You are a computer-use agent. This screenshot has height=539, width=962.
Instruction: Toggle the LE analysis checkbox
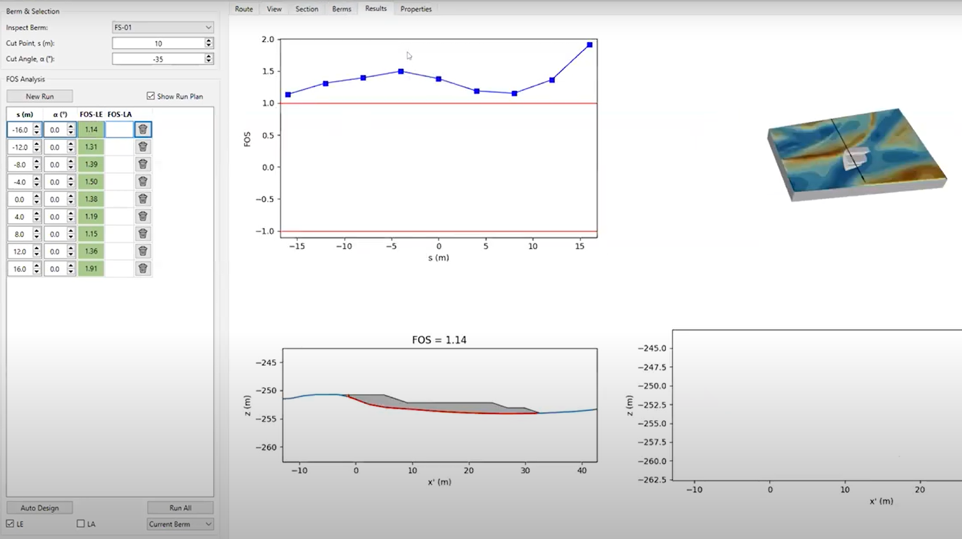tap(10, 524)
